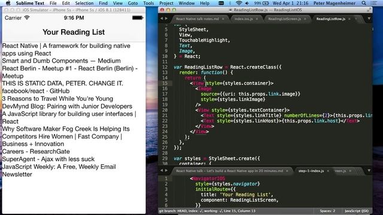Click 'StyleSheet.create' code on line 29
This screenshot has height=215, width=383.
[232, 158]
